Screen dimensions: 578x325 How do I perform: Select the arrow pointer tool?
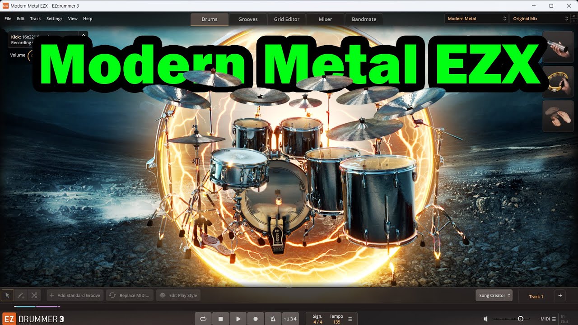pos(7,296)
